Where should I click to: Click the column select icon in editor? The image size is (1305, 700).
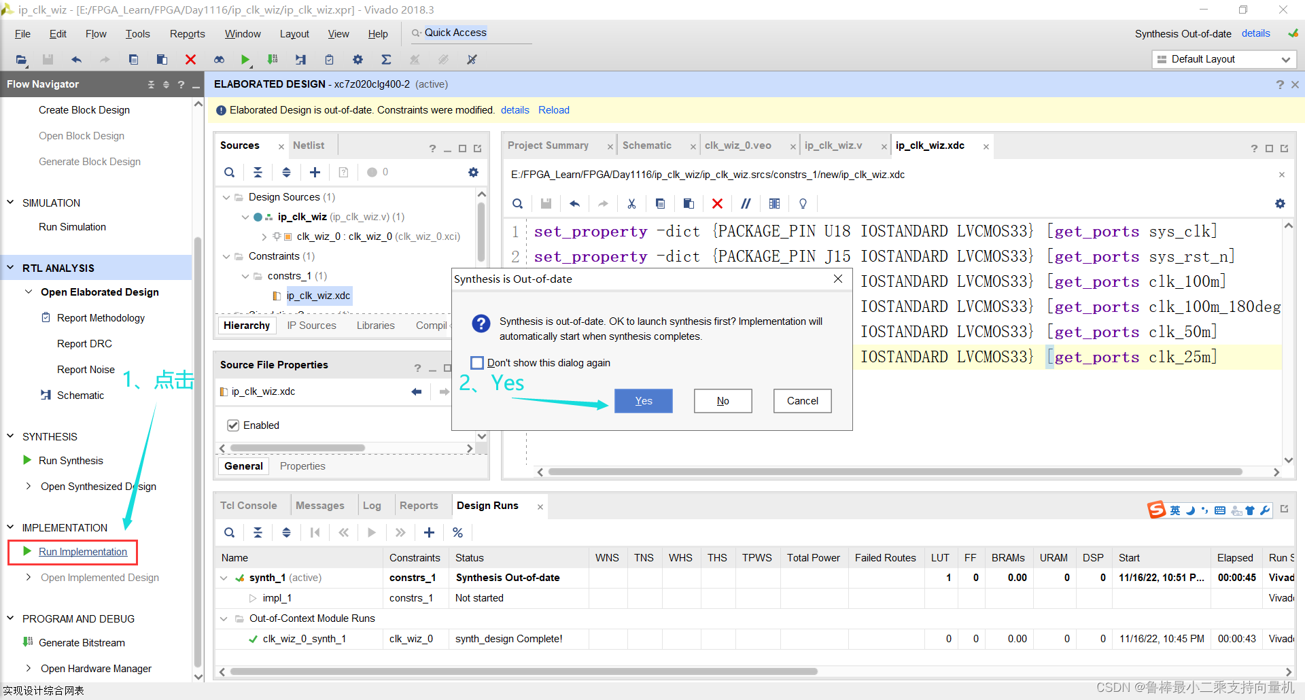point(774,204)
